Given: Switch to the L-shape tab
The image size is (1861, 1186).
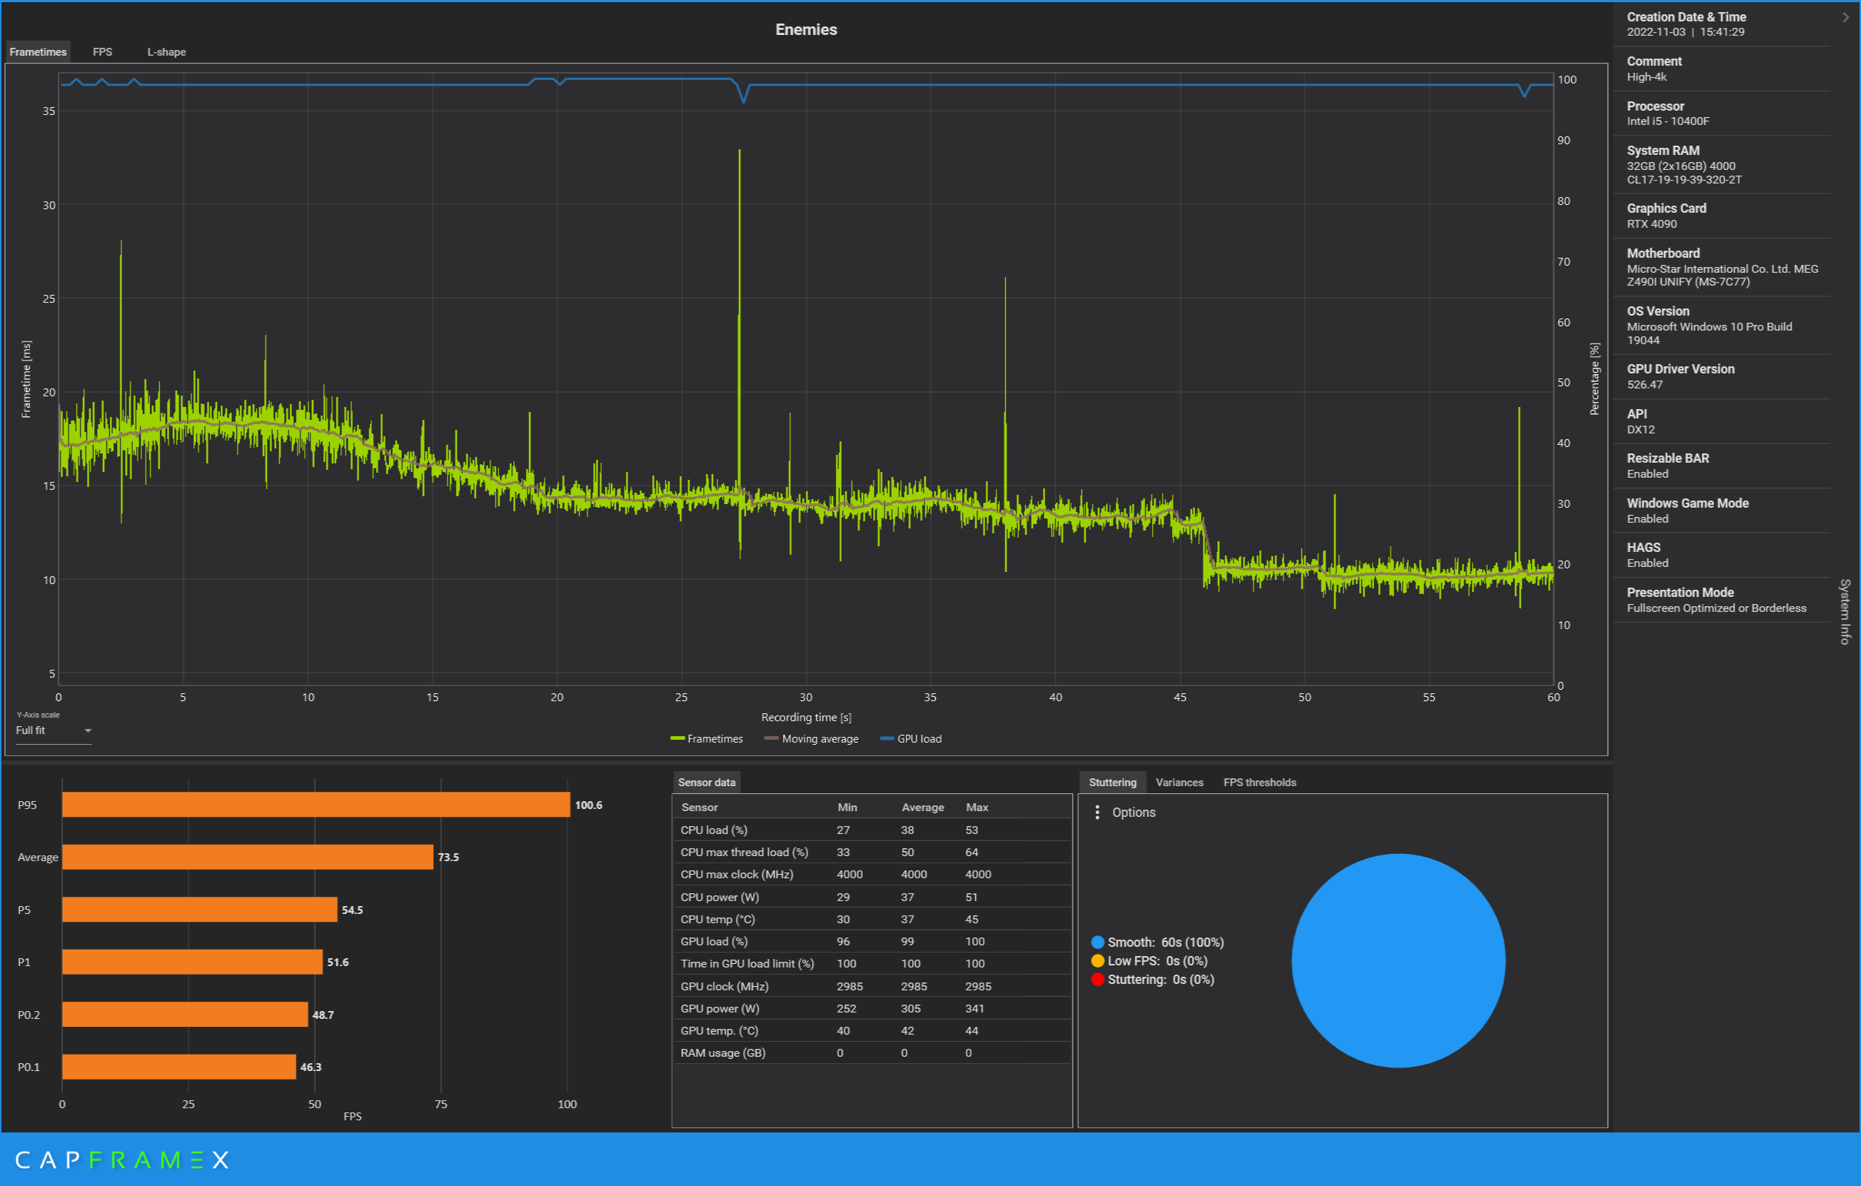Looking at the screenshot, I should click(166, 52).
